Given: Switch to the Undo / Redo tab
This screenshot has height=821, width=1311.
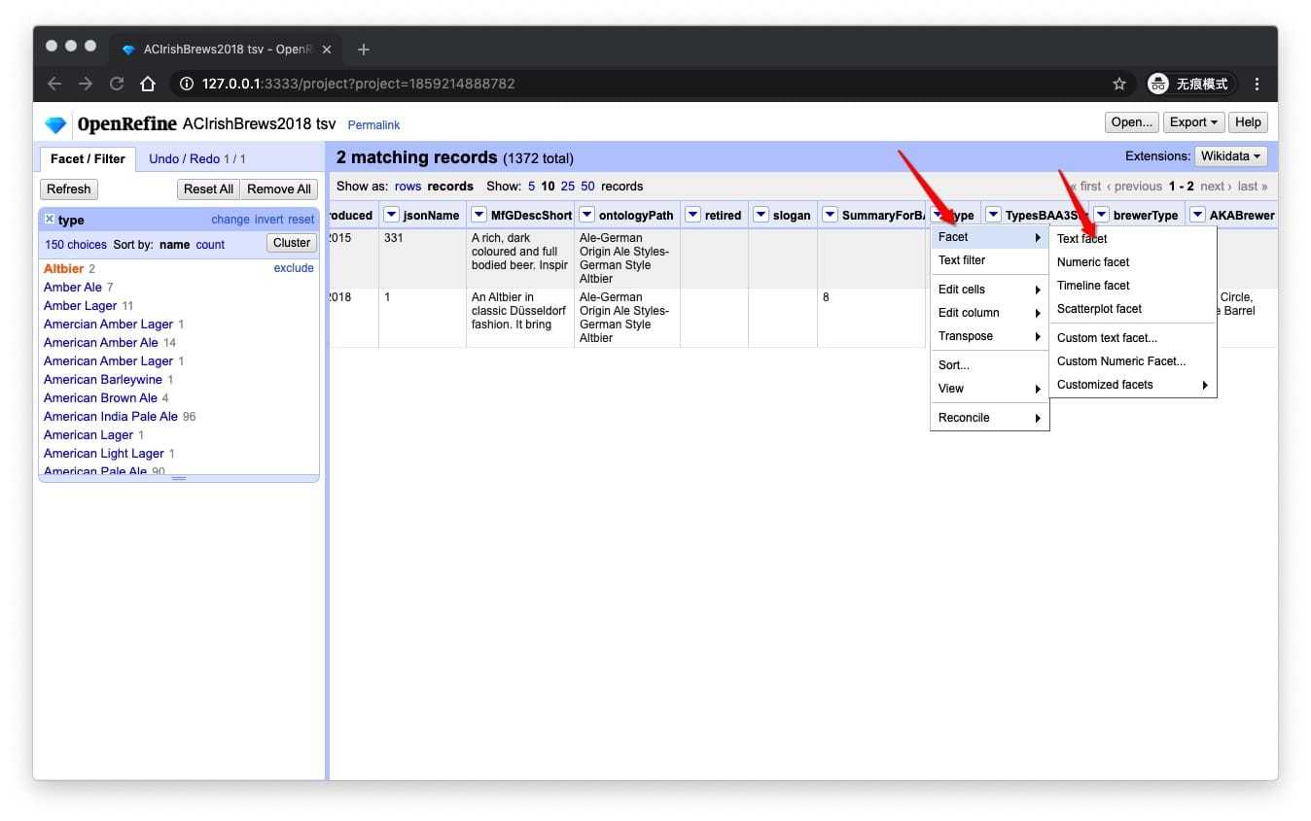Looking at the screenshot, I should point(197,158).
